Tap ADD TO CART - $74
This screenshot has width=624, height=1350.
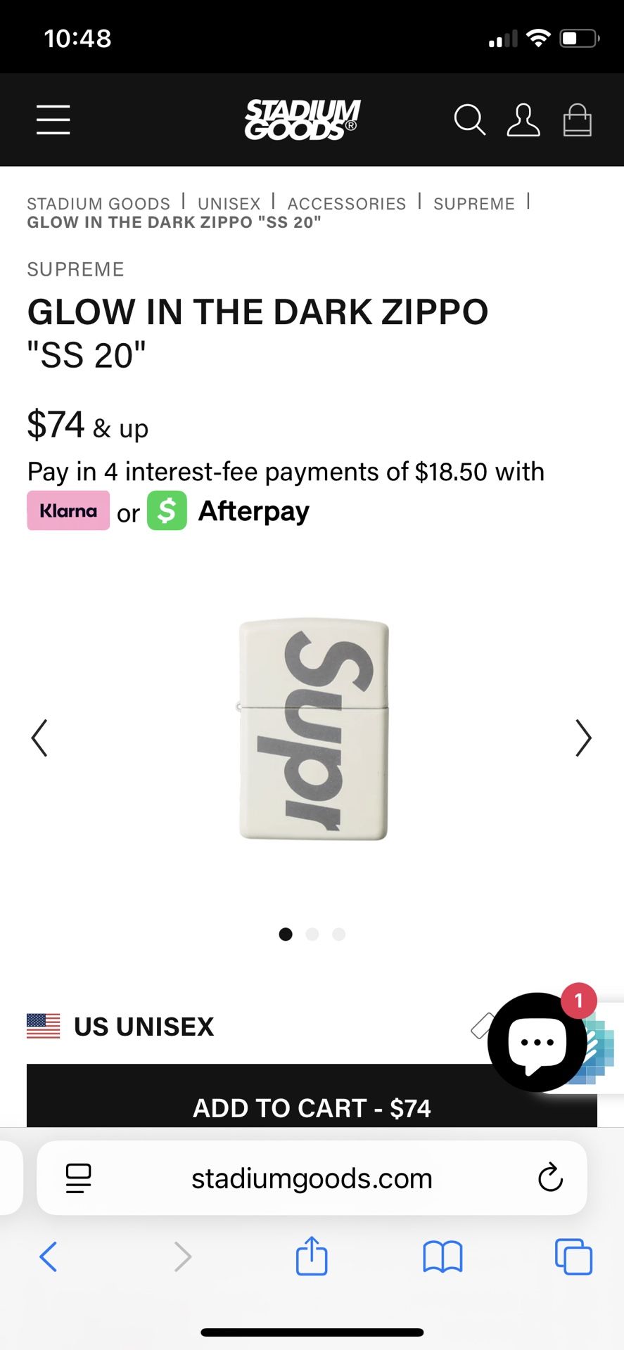click(312, 1107)
